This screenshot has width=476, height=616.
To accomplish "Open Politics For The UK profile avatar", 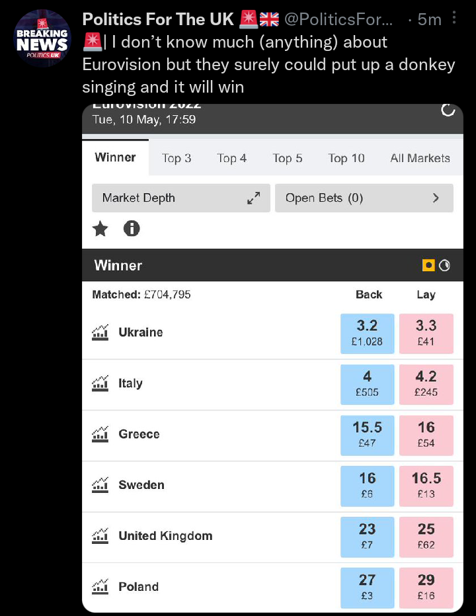I will click(42, 38).
